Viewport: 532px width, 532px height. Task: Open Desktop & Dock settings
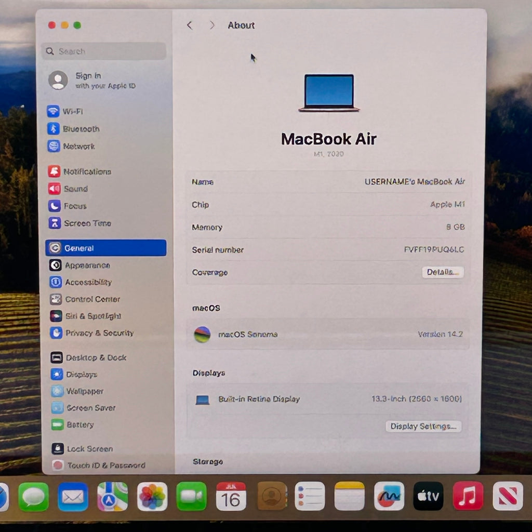pos(89,357)
